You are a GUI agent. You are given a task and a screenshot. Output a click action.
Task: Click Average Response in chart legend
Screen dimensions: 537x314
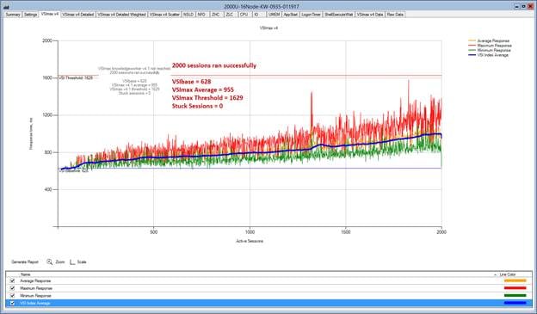493,40
